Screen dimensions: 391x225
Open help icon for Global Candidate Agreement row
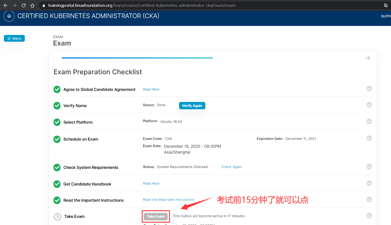(x=369, y=88)
